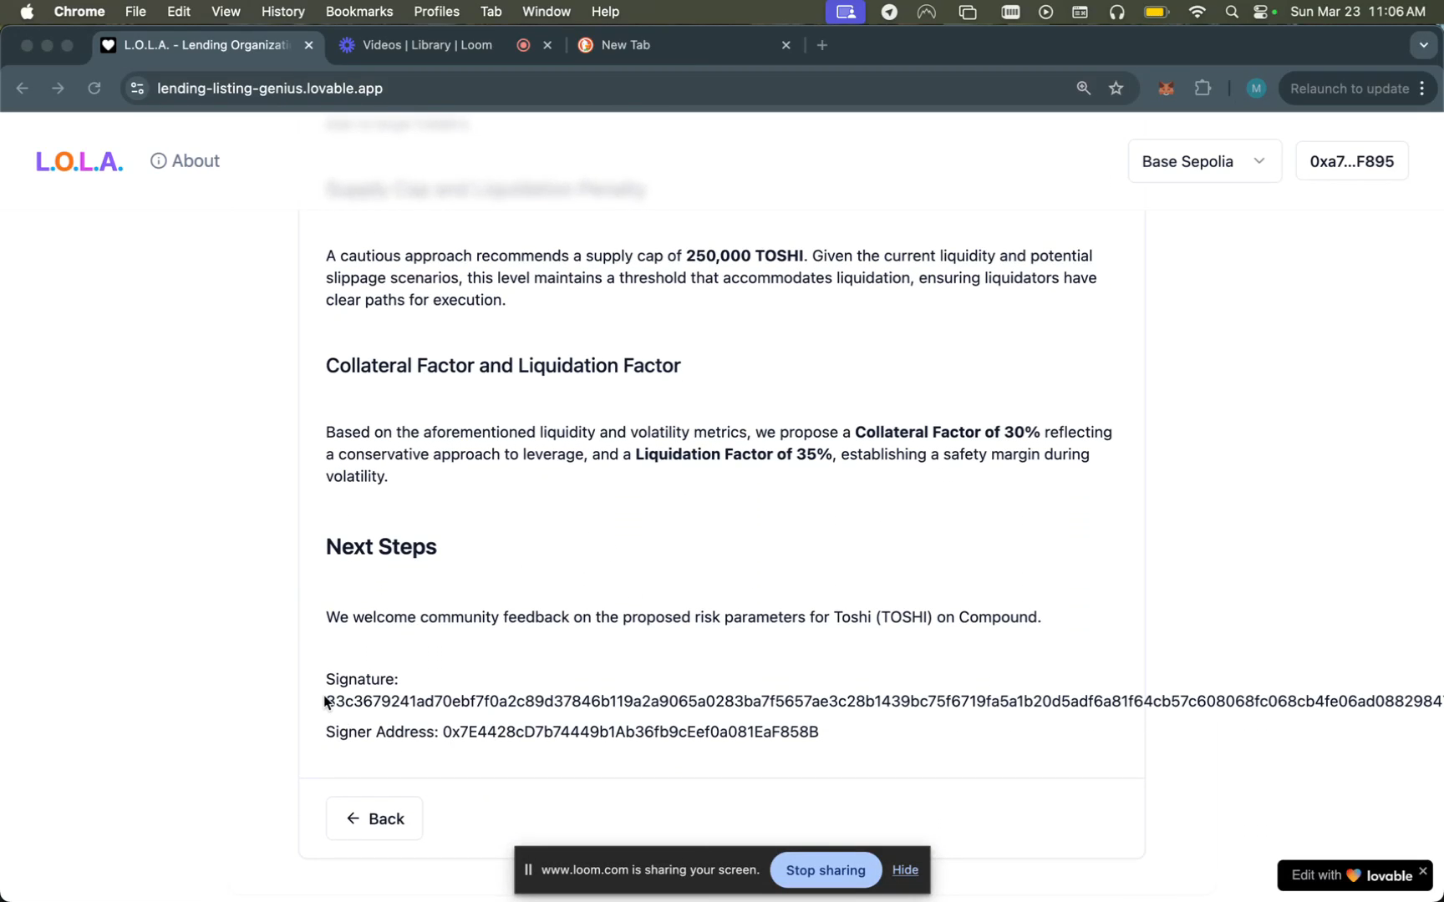View site information icon
Image resolution: width=1444 pixels, height=902 pixels.
click(138, 89)
